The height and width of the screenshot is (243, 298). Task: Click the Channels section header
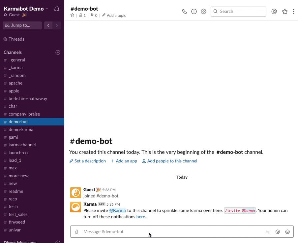(x=13, y=52)
